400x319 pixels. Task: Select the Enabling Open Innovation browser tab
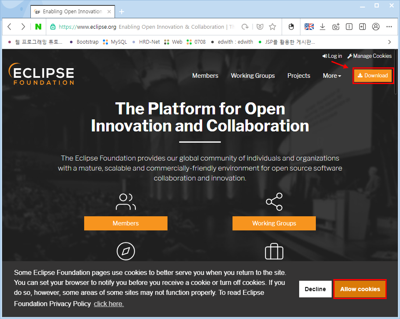(72, 12)
